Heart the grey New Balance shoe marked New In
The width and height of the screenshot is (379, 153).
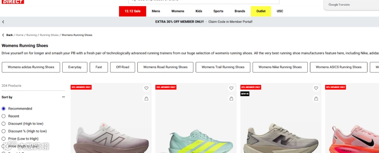tap(316, 88)
